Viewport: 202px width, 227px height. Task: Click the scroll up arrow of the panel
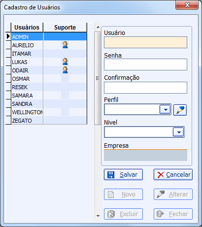coord(98,27)
